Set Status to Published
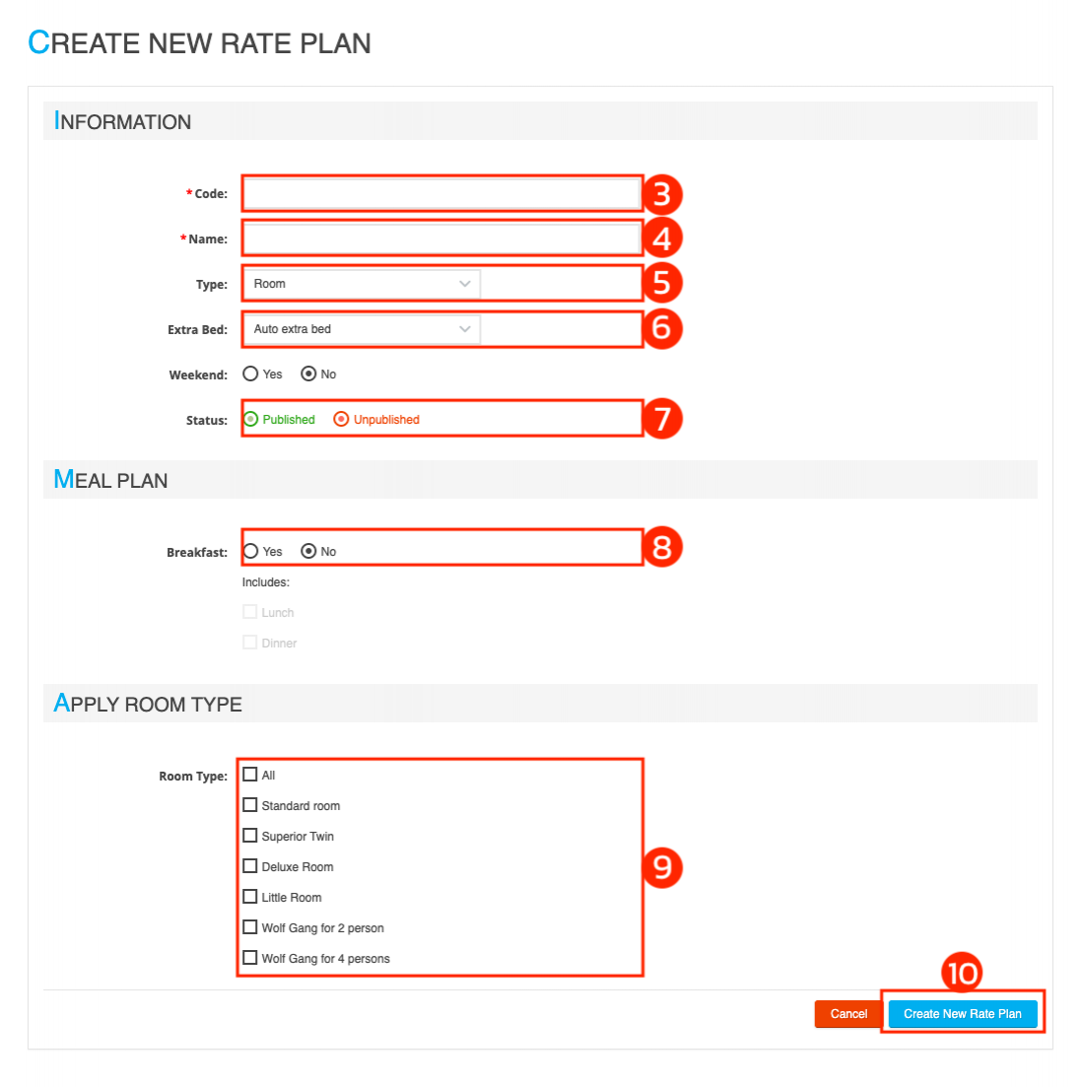 (251, 420)
